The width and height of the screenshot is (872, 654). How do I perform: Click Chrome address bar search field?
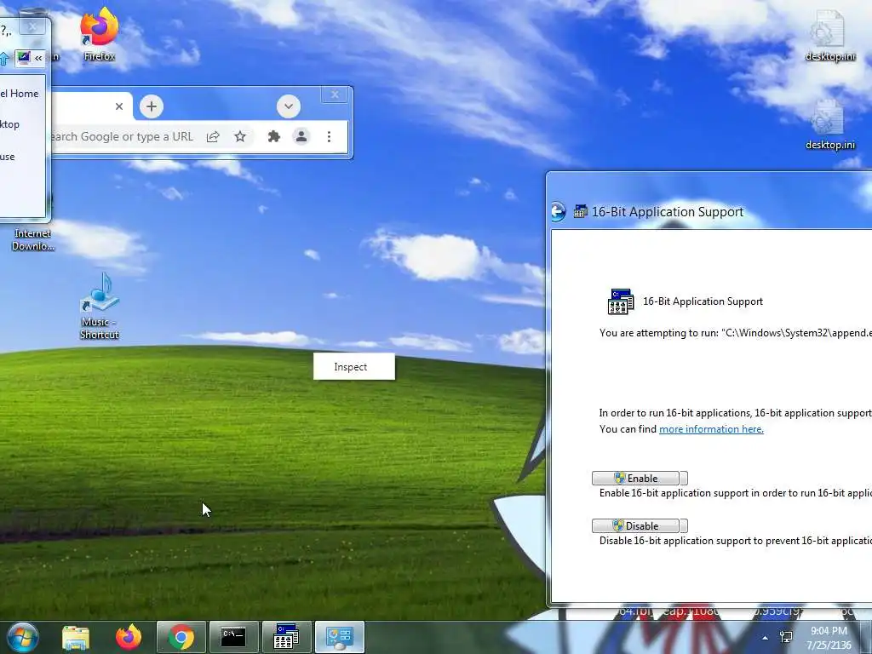coord(123,136)
